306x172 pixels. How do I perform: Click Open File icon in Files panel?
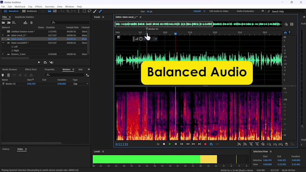[3, 22]
